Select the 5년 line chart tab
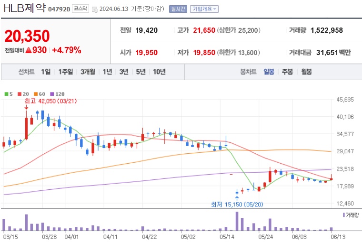This screenshot has height=242, width=362. 141,72
